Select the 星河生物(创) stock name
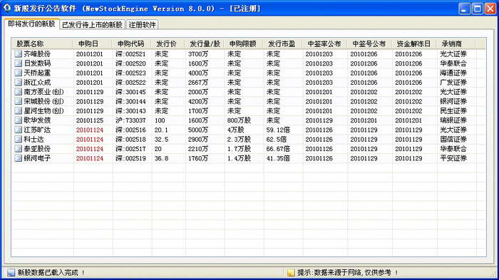The width and height of the screenshot is (499, 280). 44,111
